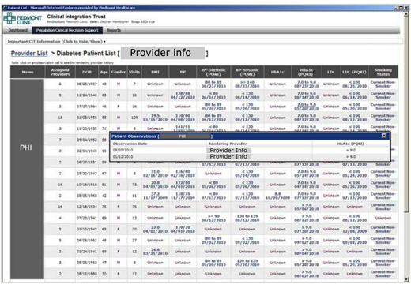Sort by BP-Systolic (PQRI) column header
This screenshot has width=411, height=284.
point(247,72)
